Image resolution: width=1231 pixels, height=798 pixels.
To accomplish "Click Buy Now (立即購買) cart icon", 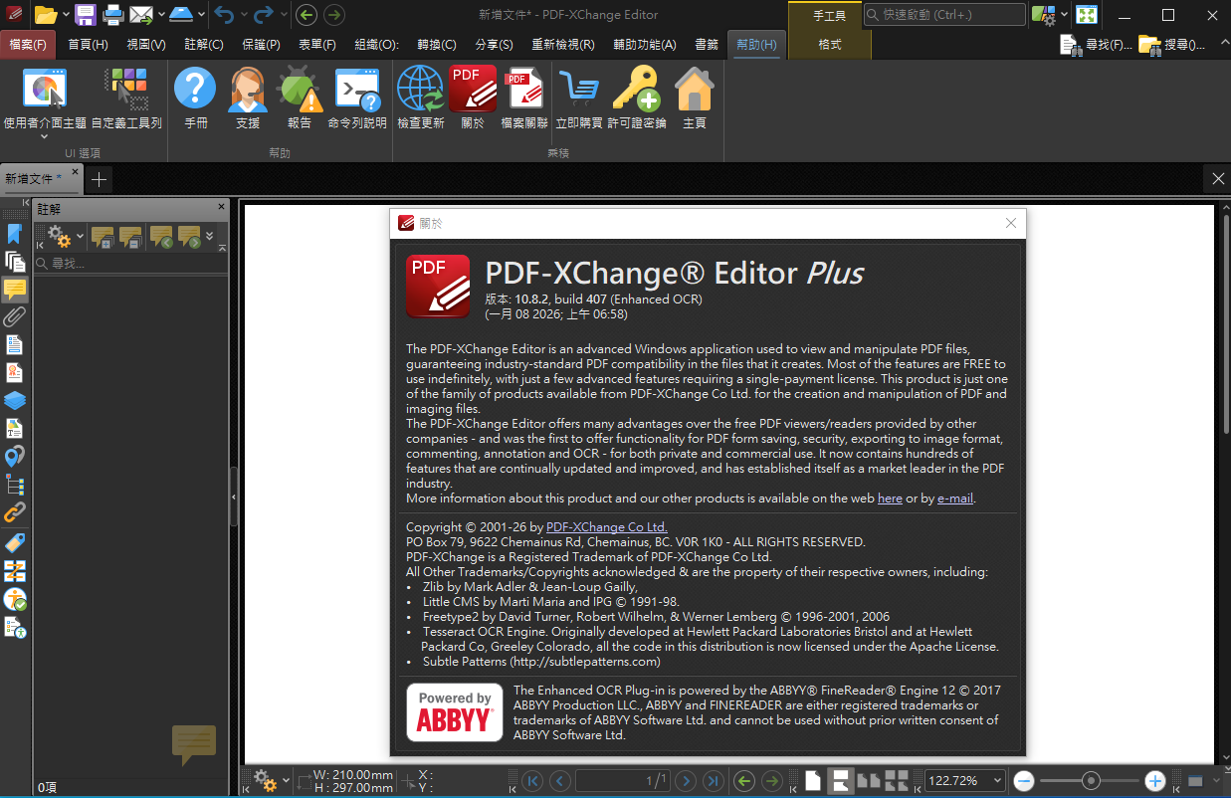I will (578, 98).
